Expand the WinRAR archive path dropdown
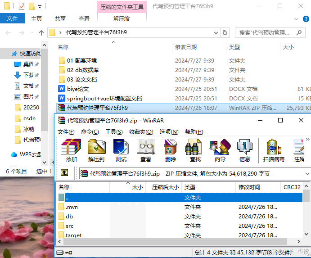The image size is (311, 258). 307,174
